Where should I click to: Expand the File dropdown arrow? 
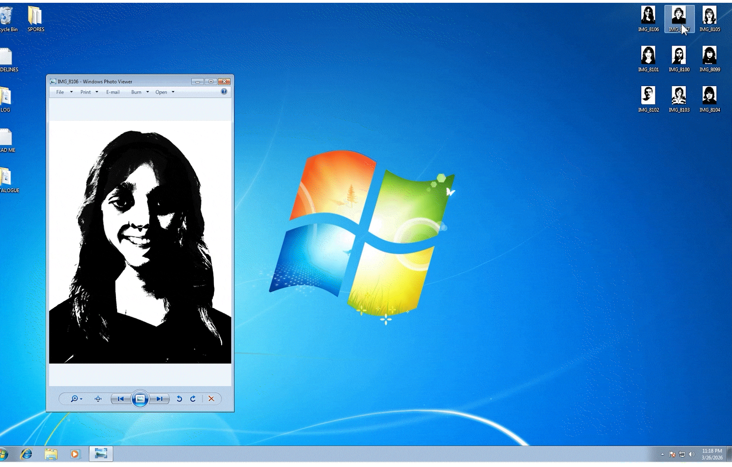pos(71,92)
